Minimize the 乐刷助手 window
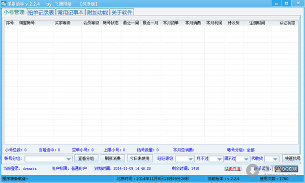This screenshot has width=305, height=183. coord(276,4)
